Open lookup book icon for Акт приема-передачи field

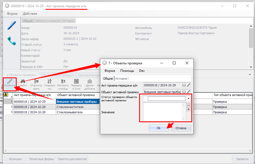[184, 85]
